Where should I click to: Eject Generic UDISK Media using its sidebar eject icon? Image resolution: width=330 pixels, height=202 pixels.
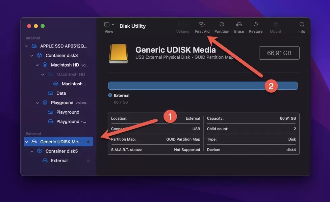[88, 141]
